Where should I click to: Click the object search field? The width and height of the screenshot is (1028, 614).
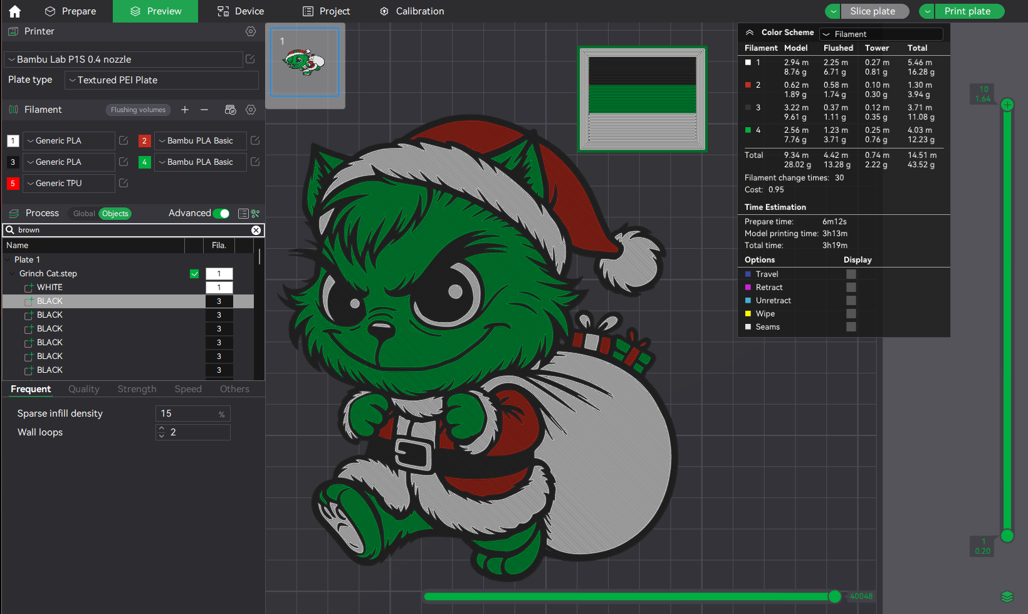click(133, 230)
